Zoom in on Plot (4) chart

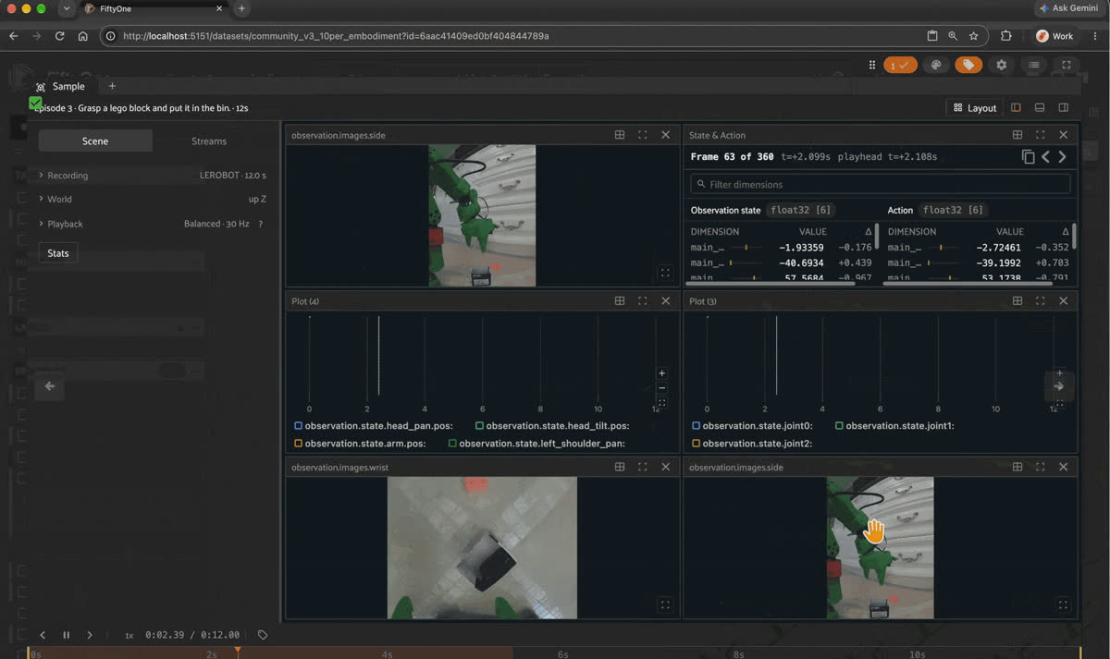pyautogui.click(x=661, y=373)
